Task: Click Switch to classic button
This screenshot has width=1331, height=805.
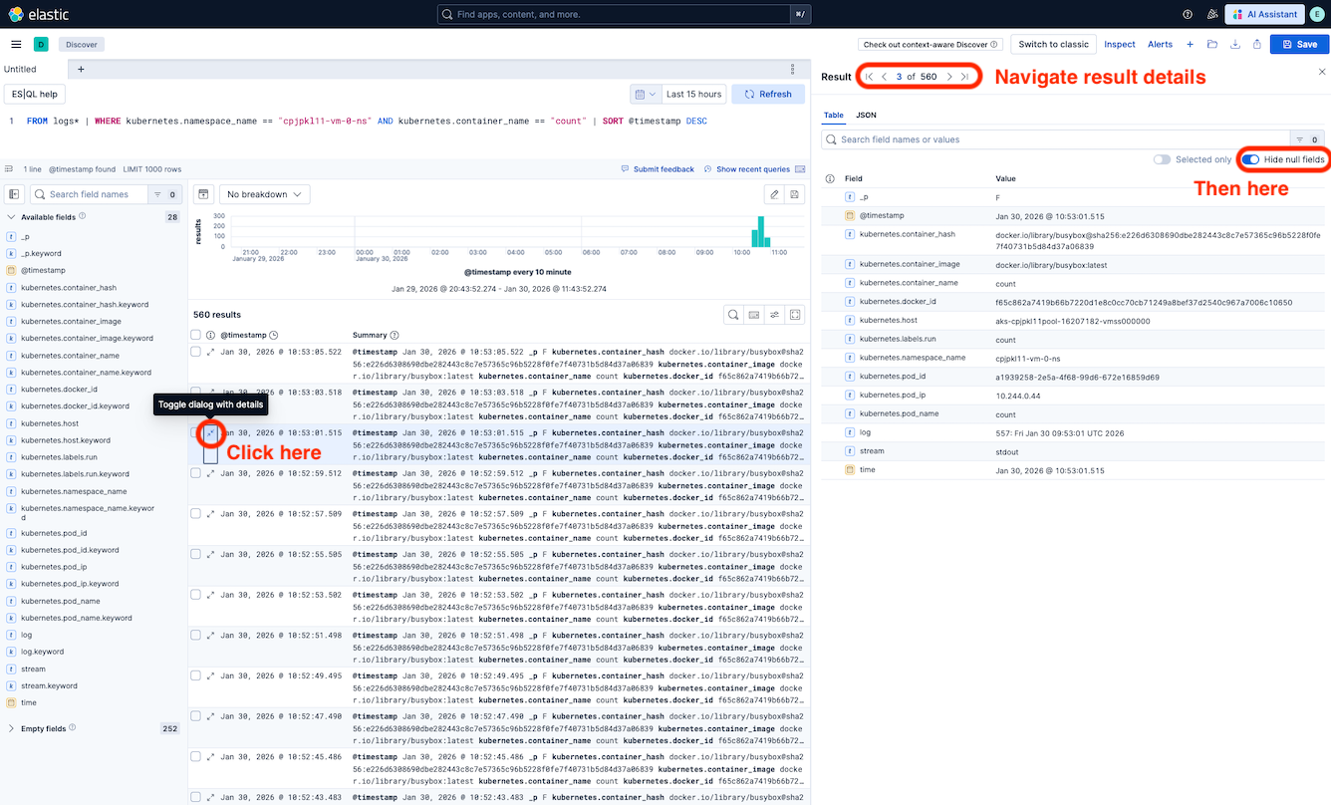Action: [1053, 44]
